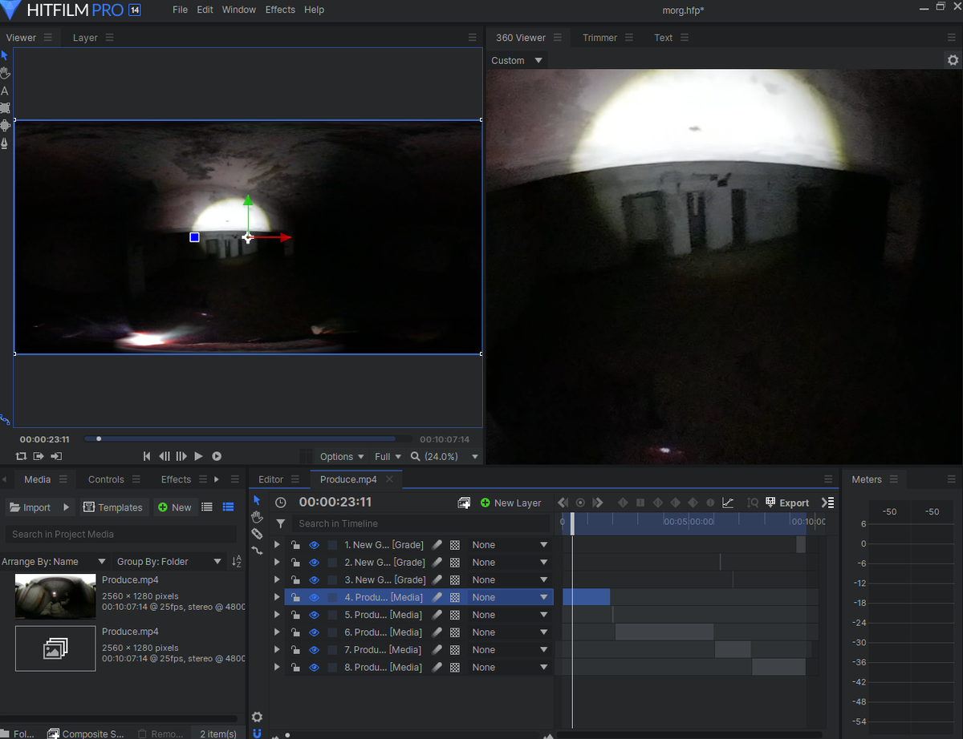This screenshot has height=739, width=963.
Task: Step back one frame
Action: click(165, 456)
